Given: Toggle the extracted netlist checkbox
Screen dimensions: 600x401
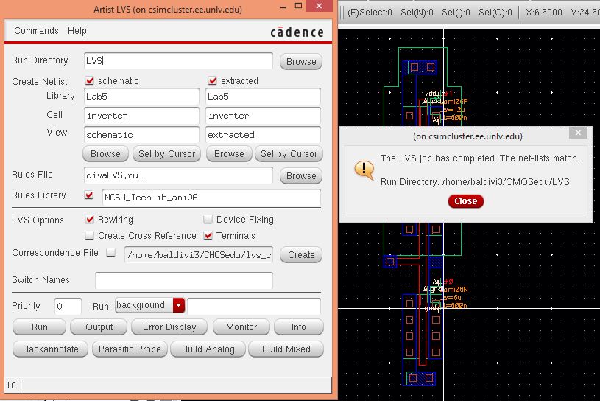Looking at the screenshot, I should pos(213,81).
